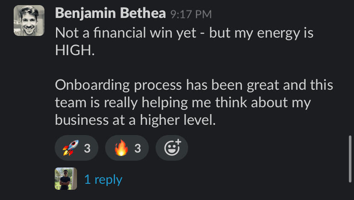354x200 pixels.
Task: Click the rocket emoji in the reactions
Action: tap(70, 148)
